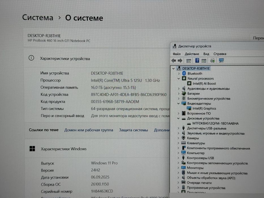The width and height of the screenshot is (264, 198).
Task: Click the Properties pane toolbar icon
Action: 204,61
